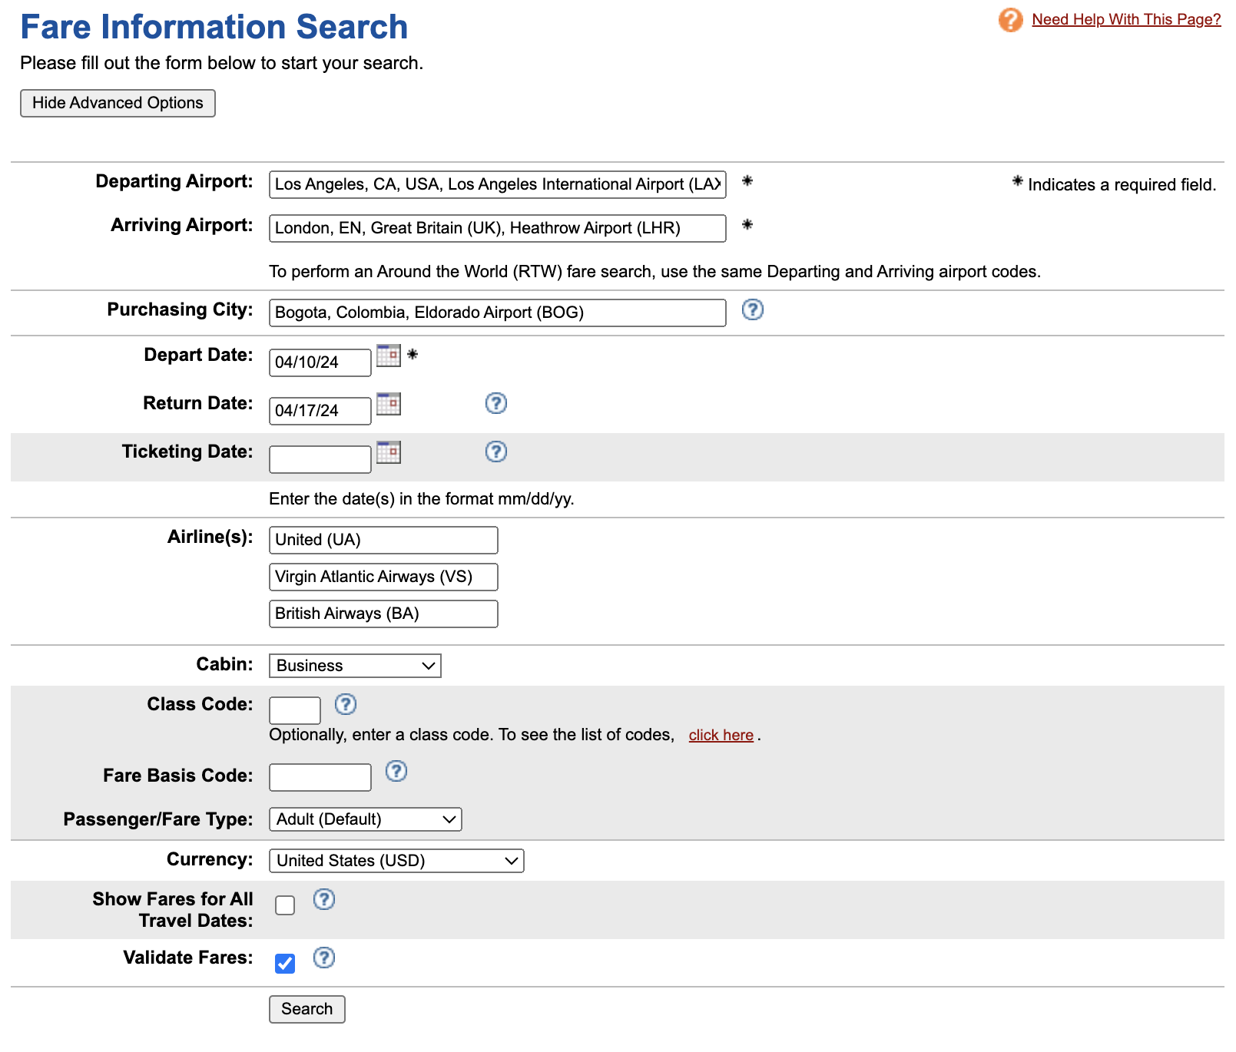Click the Depart Date field
Image resolution: width=1236 pixels, height=1052 pixels.
tap(320, 362)
